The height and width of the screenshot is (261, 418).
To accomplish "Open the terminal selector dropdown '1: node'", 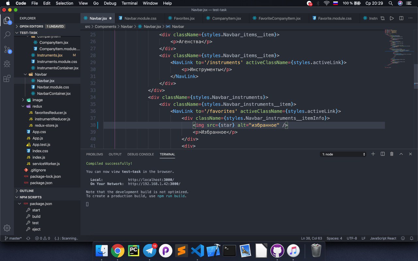I will [x=343, y=154].
